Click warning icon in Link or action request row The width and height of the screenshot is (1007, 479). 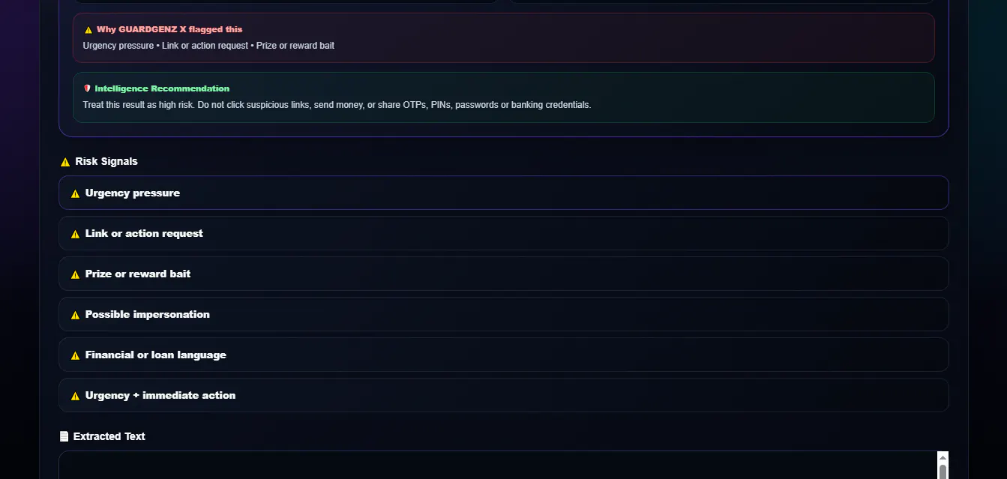[x=75, y=234]
